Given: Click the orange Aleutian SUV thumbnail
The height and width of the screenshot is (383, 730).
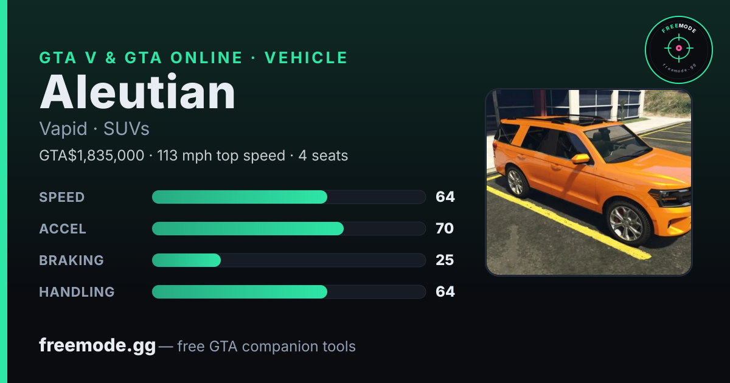Looking at the screenshot, I should (588, 182).
